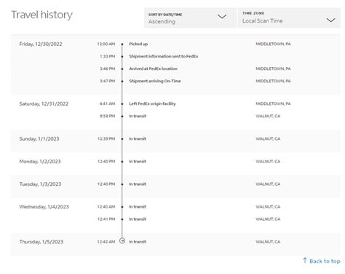Click the Wednesday 12:41 PM In transit entry
This screenshot has height=274, width=345.
(138, 219)
